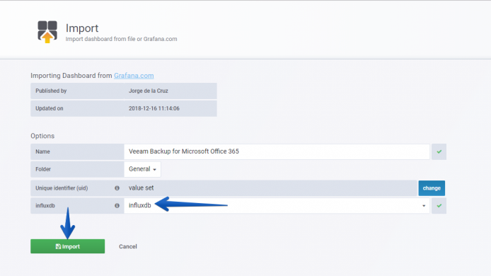Click the blue change button for uid
This screenshot has height=276, width=491.
(x=432, y=188)
